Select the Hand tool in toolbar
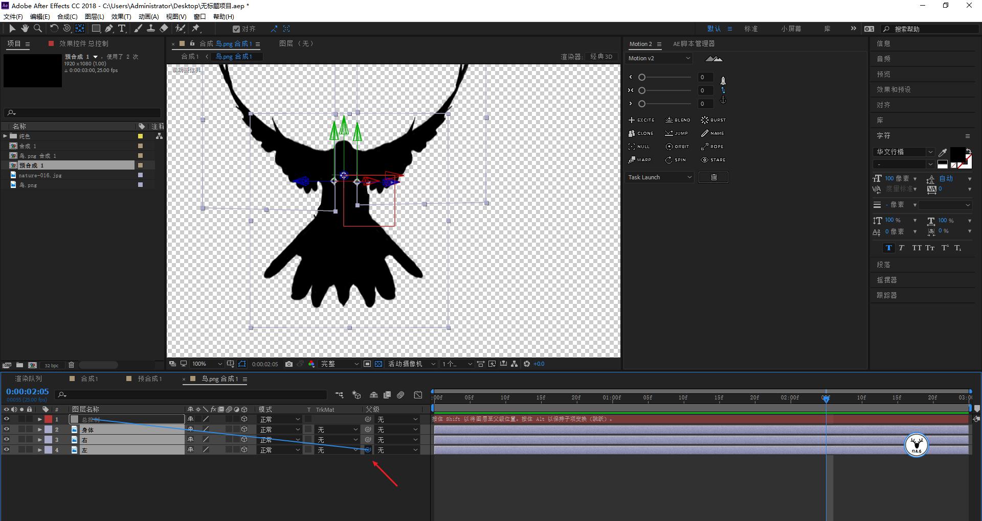The image size is (982, 521). (25, 29)
